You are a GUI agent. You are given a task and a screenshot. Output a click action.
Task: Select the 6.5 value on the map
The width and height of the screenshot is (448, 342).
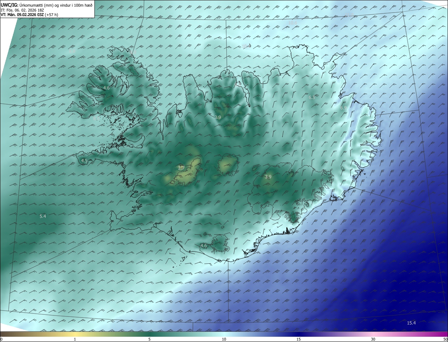(312, 97)
